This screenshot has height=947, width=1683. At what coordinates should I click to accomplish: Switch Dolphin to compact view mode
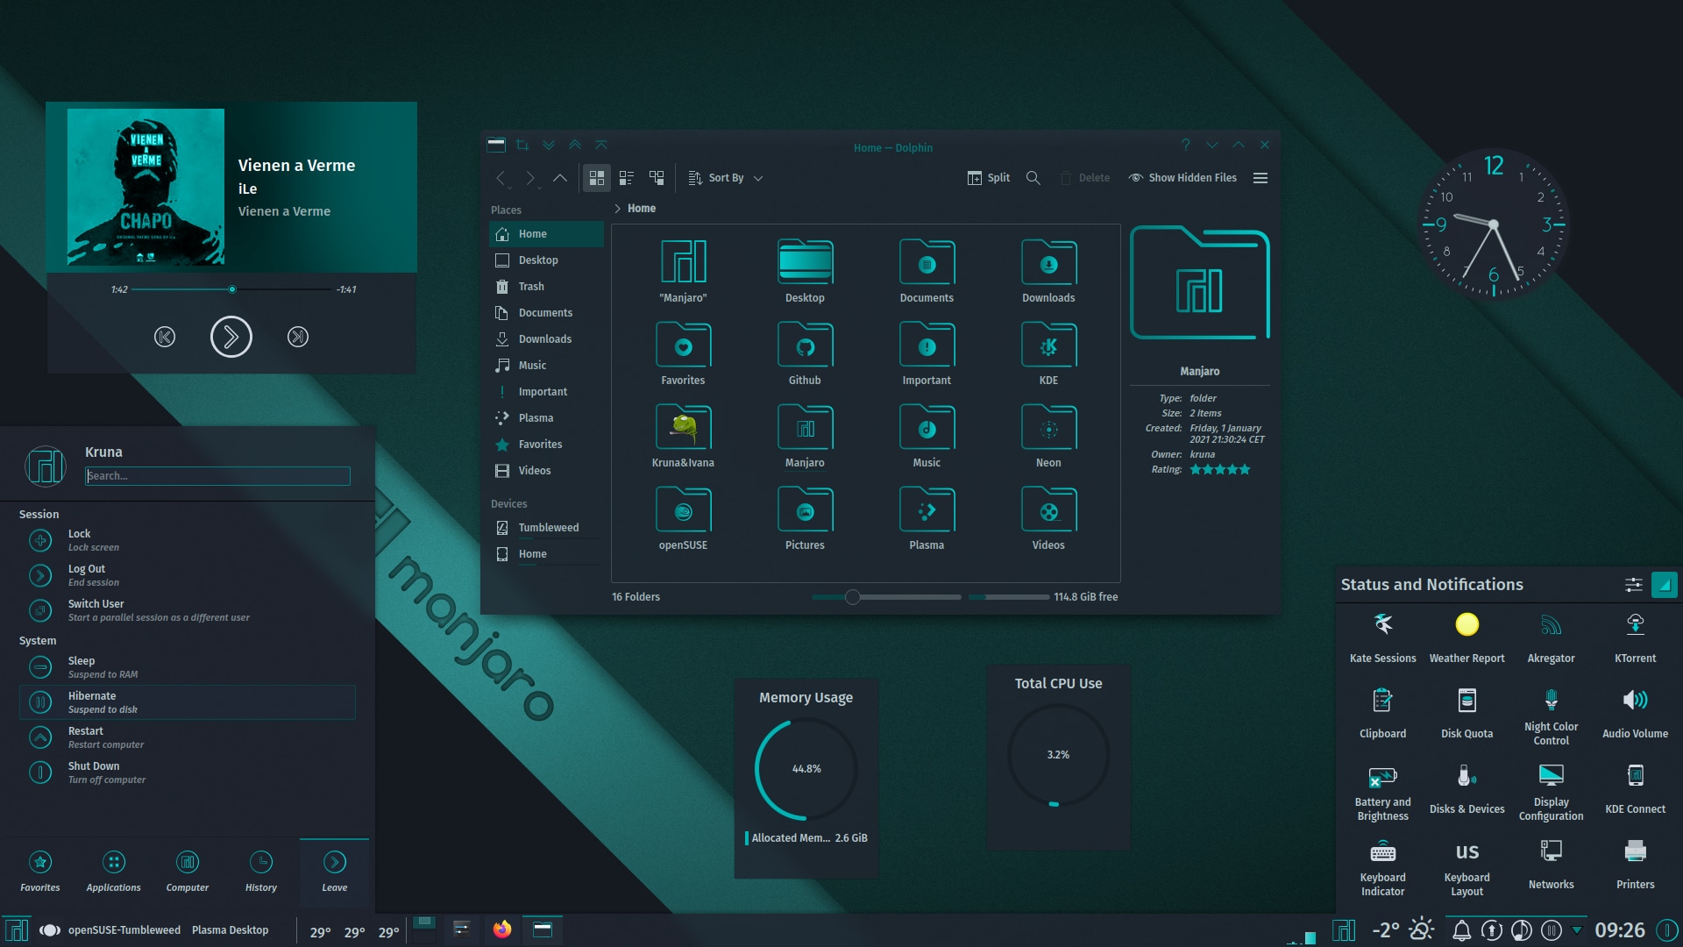(x=627, y=178)
